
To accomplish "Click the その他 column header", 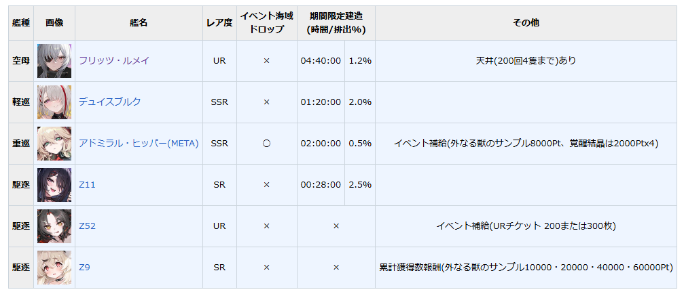I will [x=526, y=23].
